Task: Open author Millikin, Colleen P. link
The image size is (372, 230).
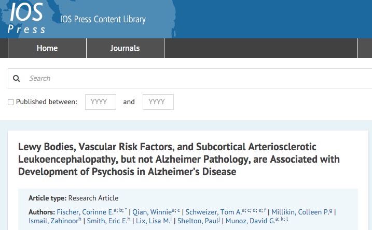Action: pos(300,212)
